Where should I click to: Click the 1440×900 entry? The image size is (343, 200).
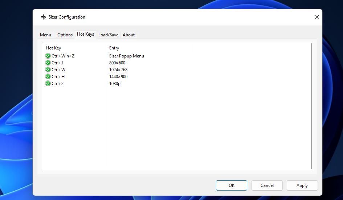pos(118,77)
